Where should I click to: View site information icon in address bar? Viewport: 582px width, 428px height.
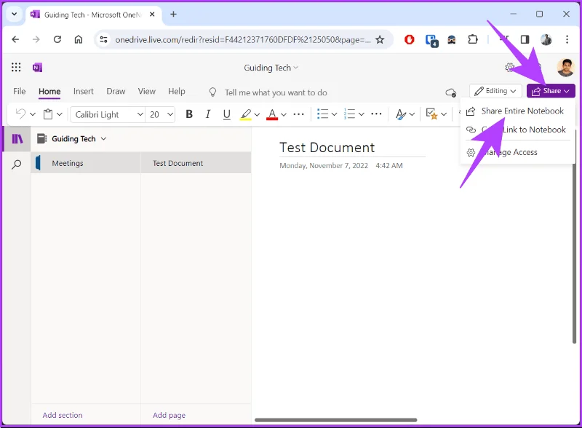pos(104,39)
